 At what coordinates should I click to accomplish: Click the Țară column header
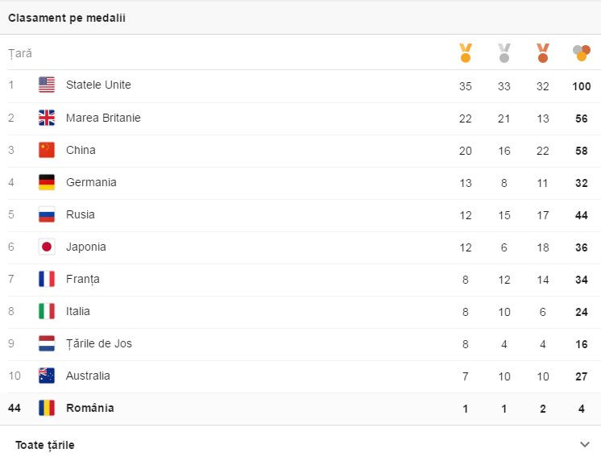20,53
